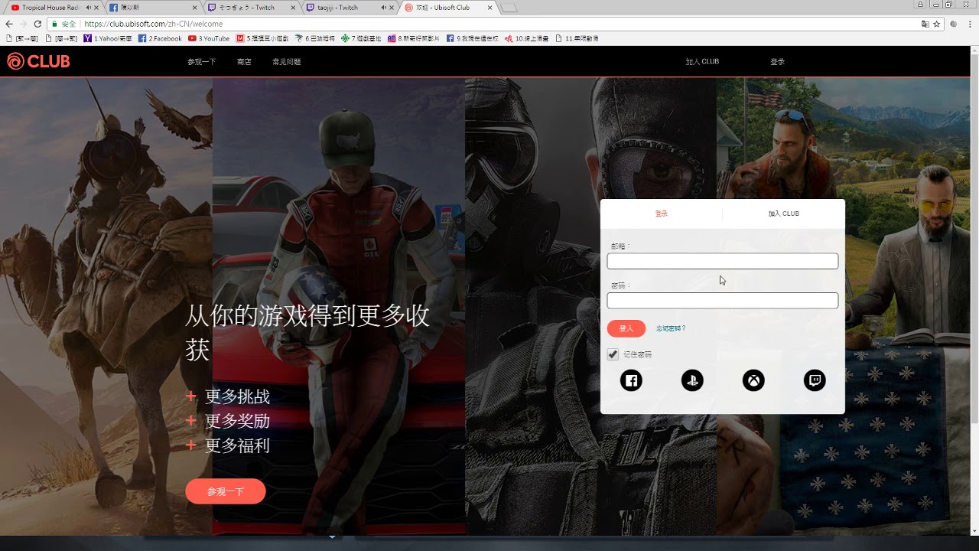Select the 加入 CLUB tab in login panel
The width and height of the screenshot is (979, 551).
tap(784, 214)
